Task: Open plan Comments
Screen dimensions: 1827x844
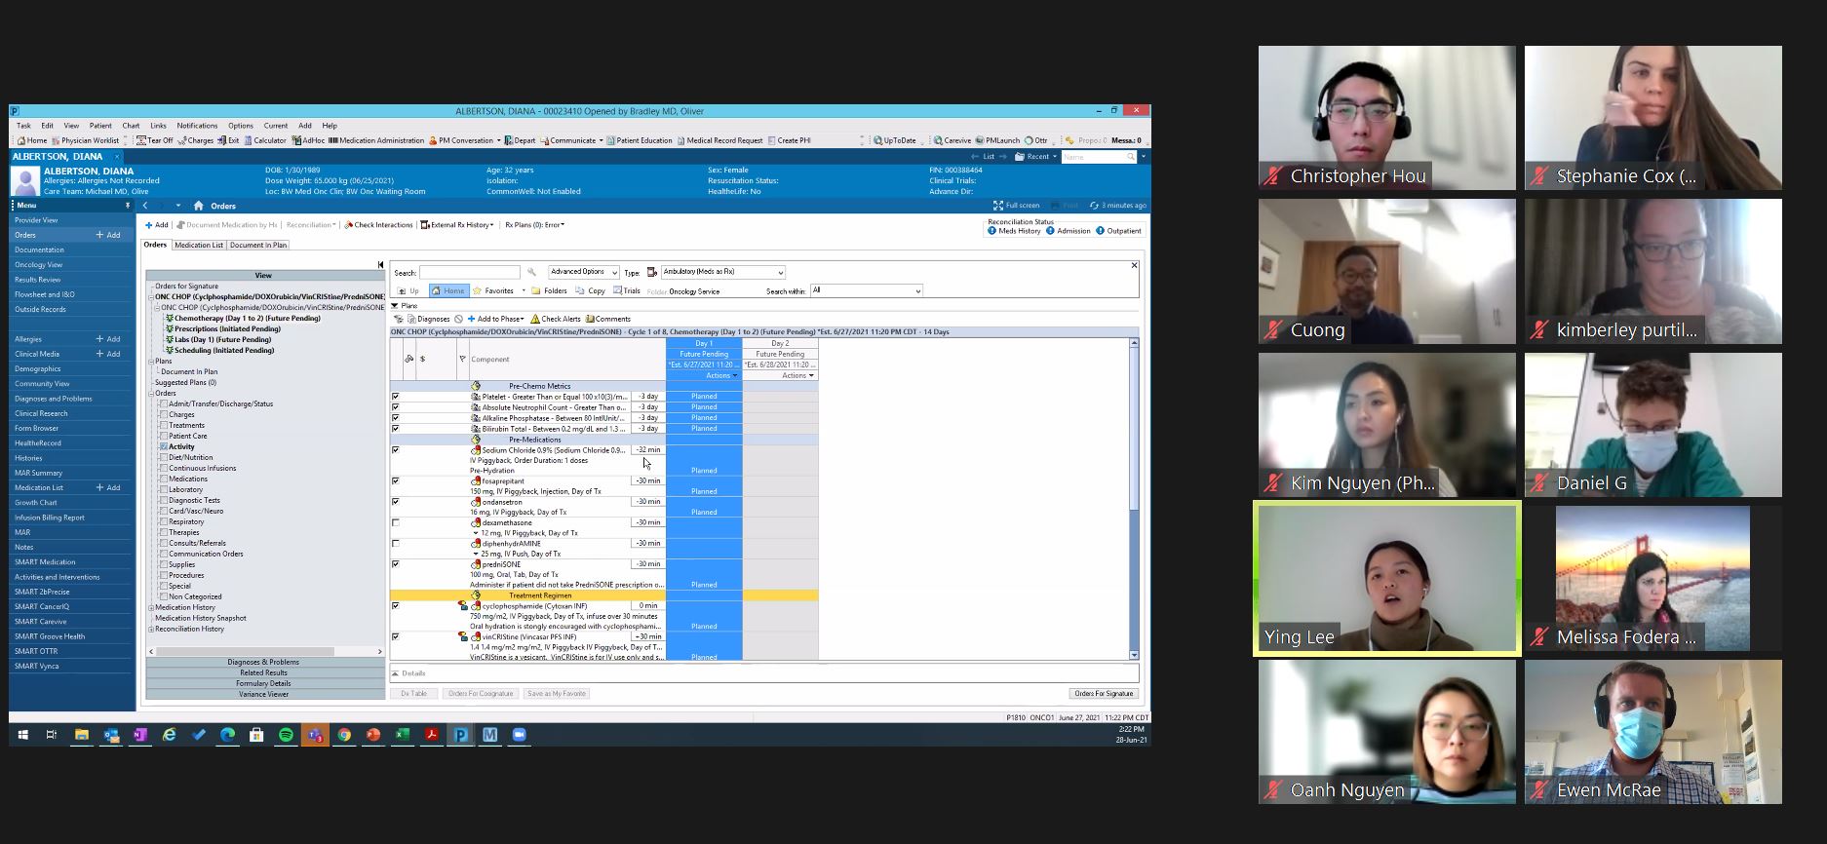Action: coord(608,319)
